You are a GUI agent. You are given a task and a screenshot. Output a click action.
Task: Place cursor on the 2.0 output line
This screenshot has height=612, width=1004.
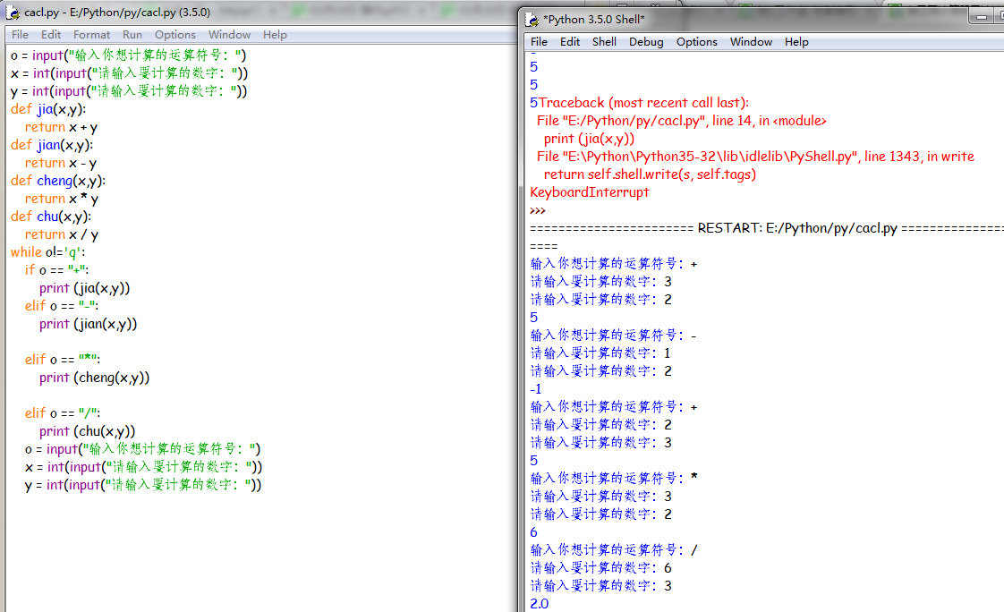[x=540, y=604]
